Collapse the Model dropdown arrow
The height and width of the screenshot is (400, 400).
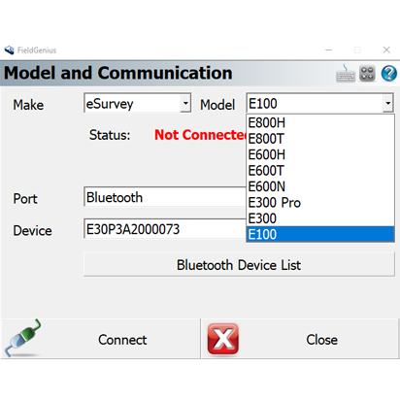[387, 103]
